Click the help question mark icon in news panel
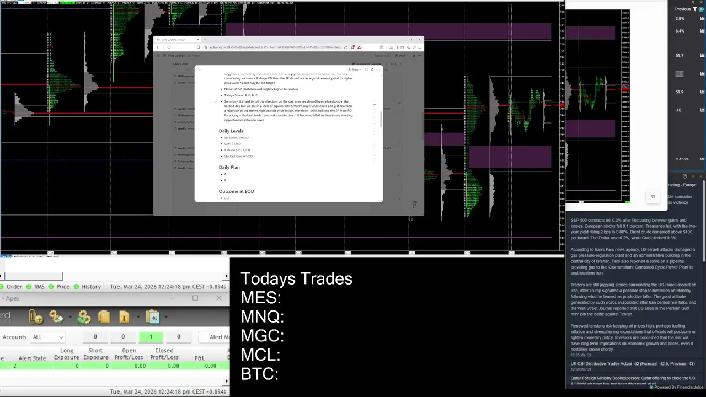 coord(685,176)
